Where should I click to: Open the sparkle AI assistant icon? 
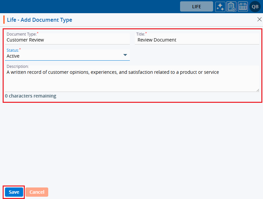click(220, 7)
